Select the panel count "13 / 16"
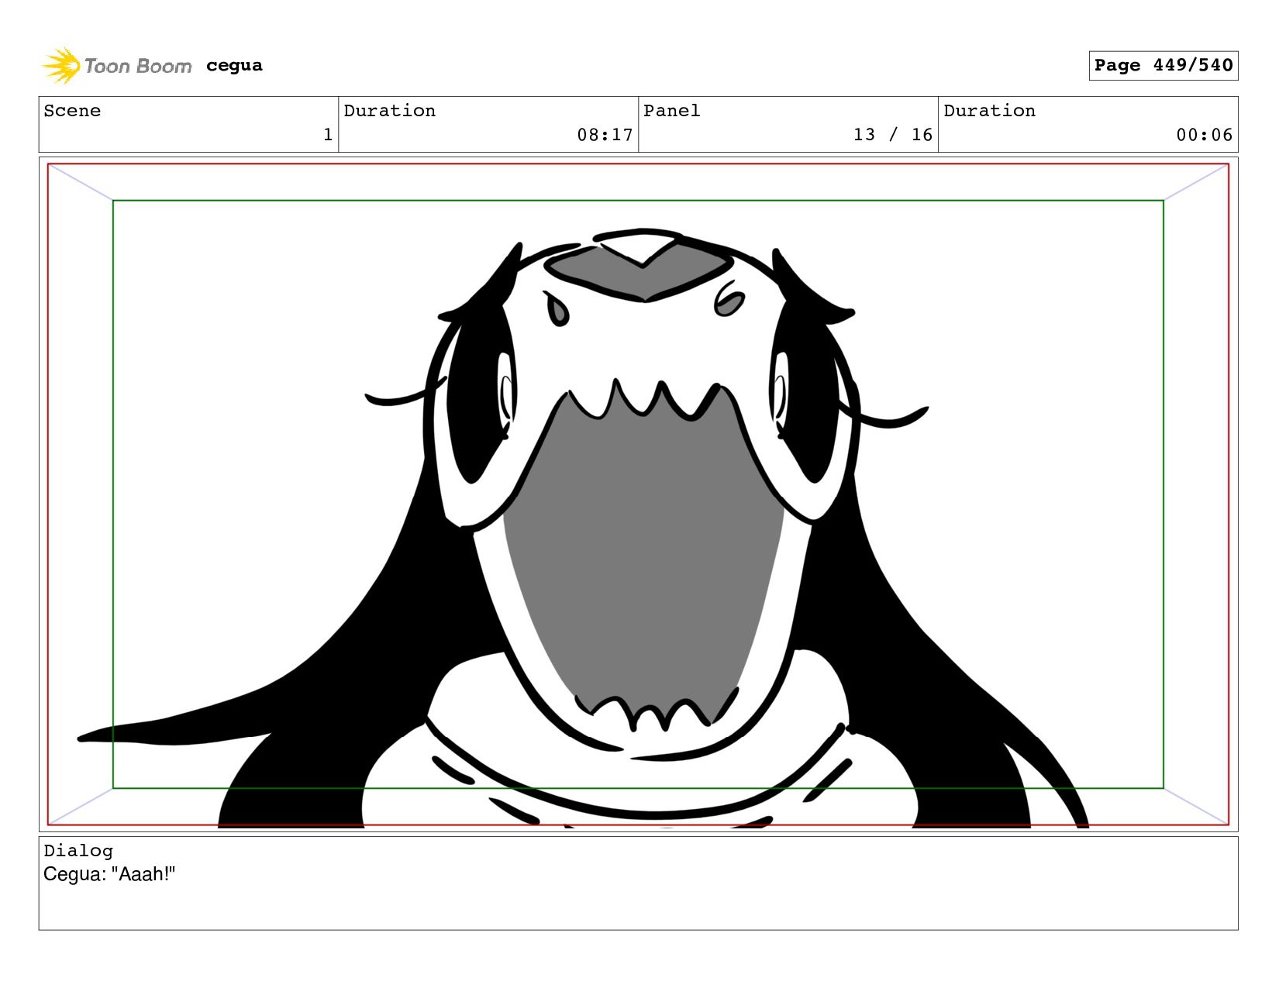 (892, 135)
